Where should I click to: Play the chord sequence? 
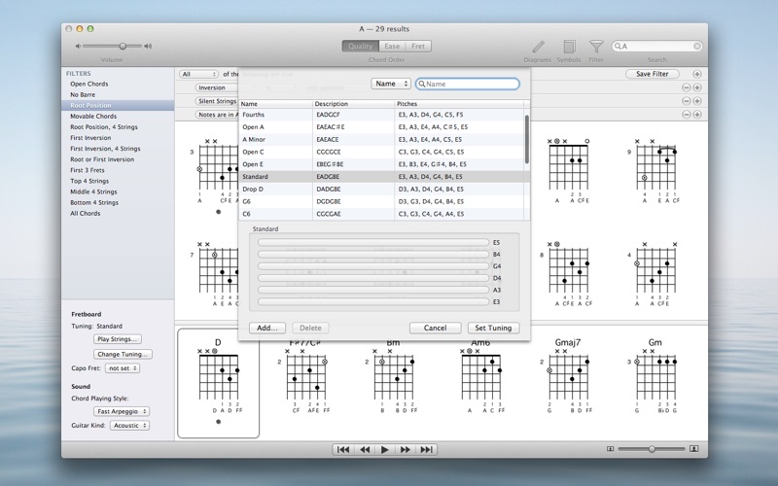tap(384, 449)
